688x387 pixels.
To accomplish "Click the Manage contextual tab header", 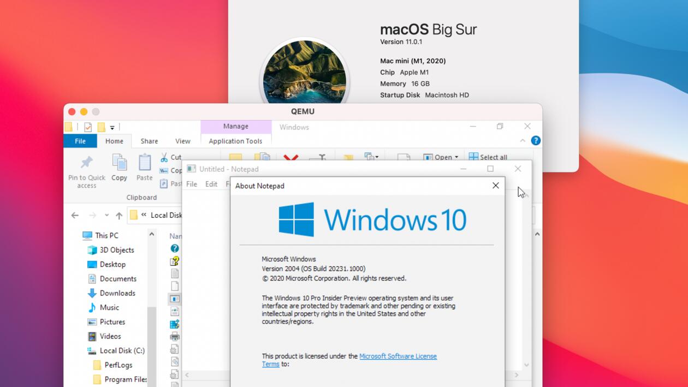I will pyautogui.click(x=236, y=127).
